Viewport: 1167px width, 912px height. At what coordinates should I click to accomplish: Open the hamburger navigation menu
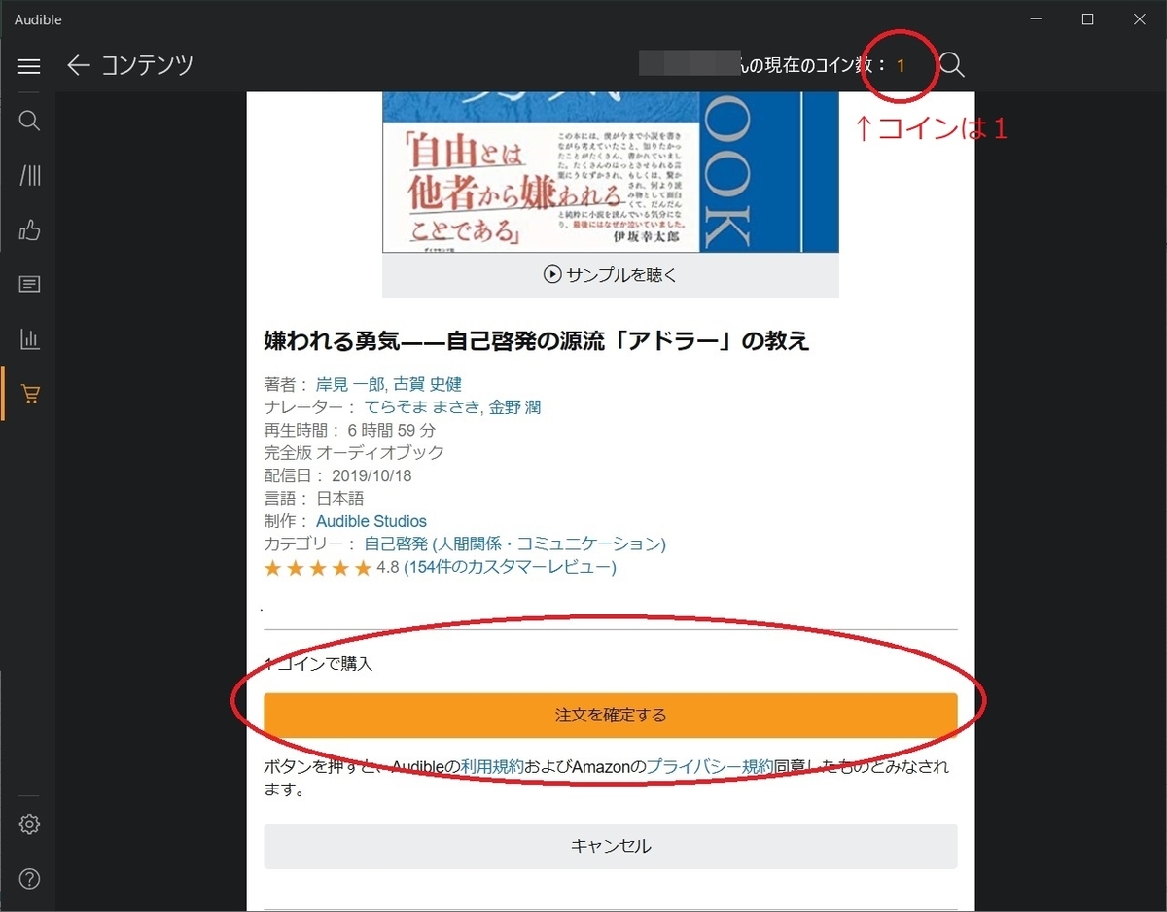tap(29, 66)
